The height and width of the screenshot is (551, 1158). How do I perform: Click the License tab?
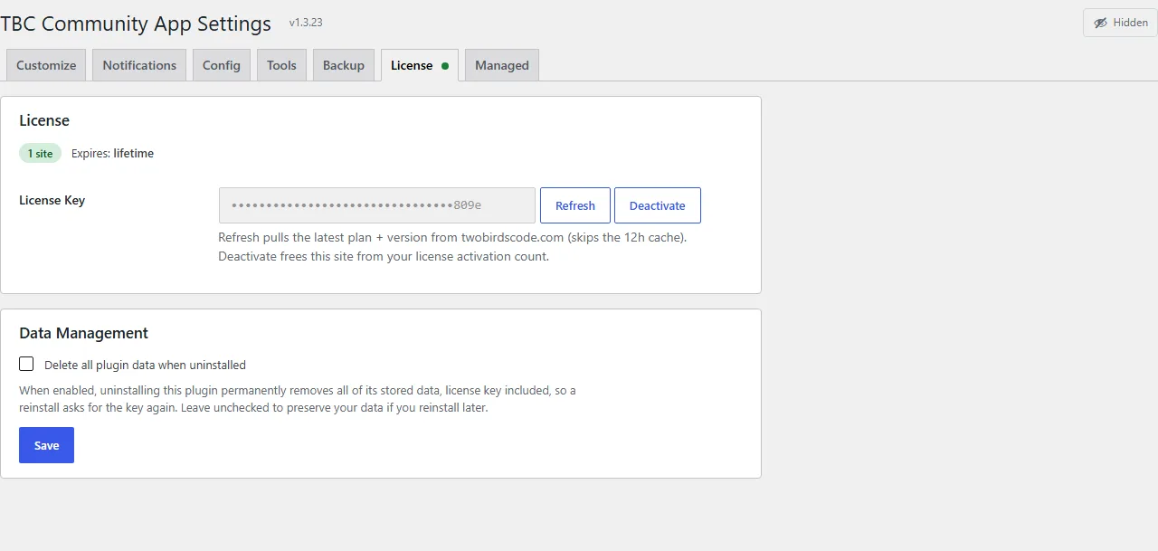tap(420, 65)
